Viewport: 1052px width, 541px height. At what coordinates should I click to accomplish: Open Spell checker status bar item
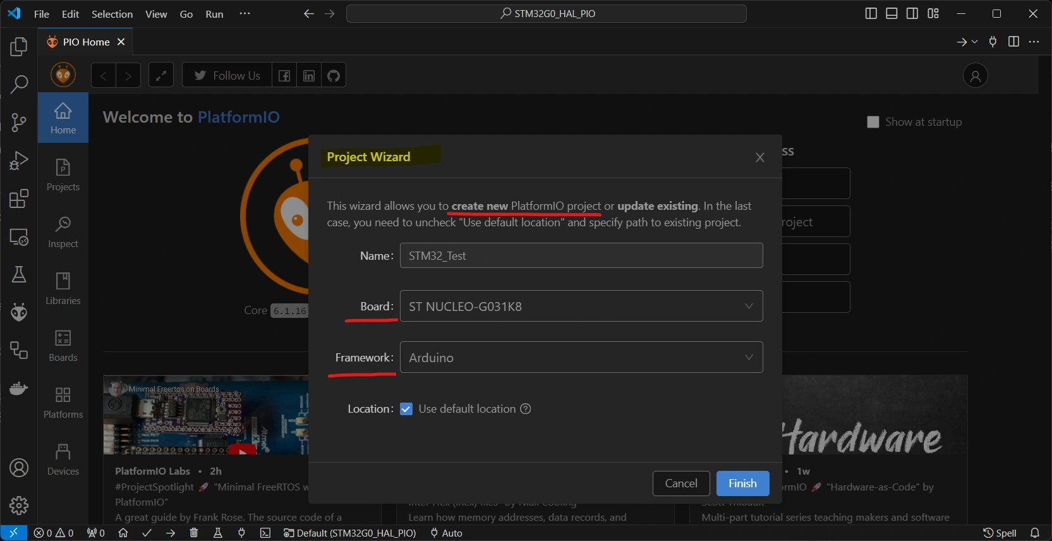1000,533
